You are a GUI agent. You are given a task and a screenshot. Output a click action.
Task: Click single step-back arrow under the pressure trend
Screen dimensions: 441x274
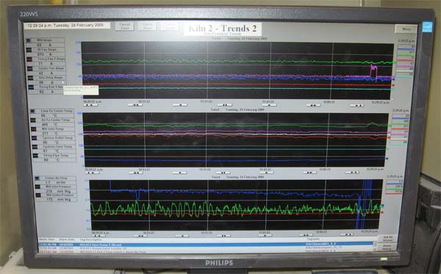pos(182,236)
